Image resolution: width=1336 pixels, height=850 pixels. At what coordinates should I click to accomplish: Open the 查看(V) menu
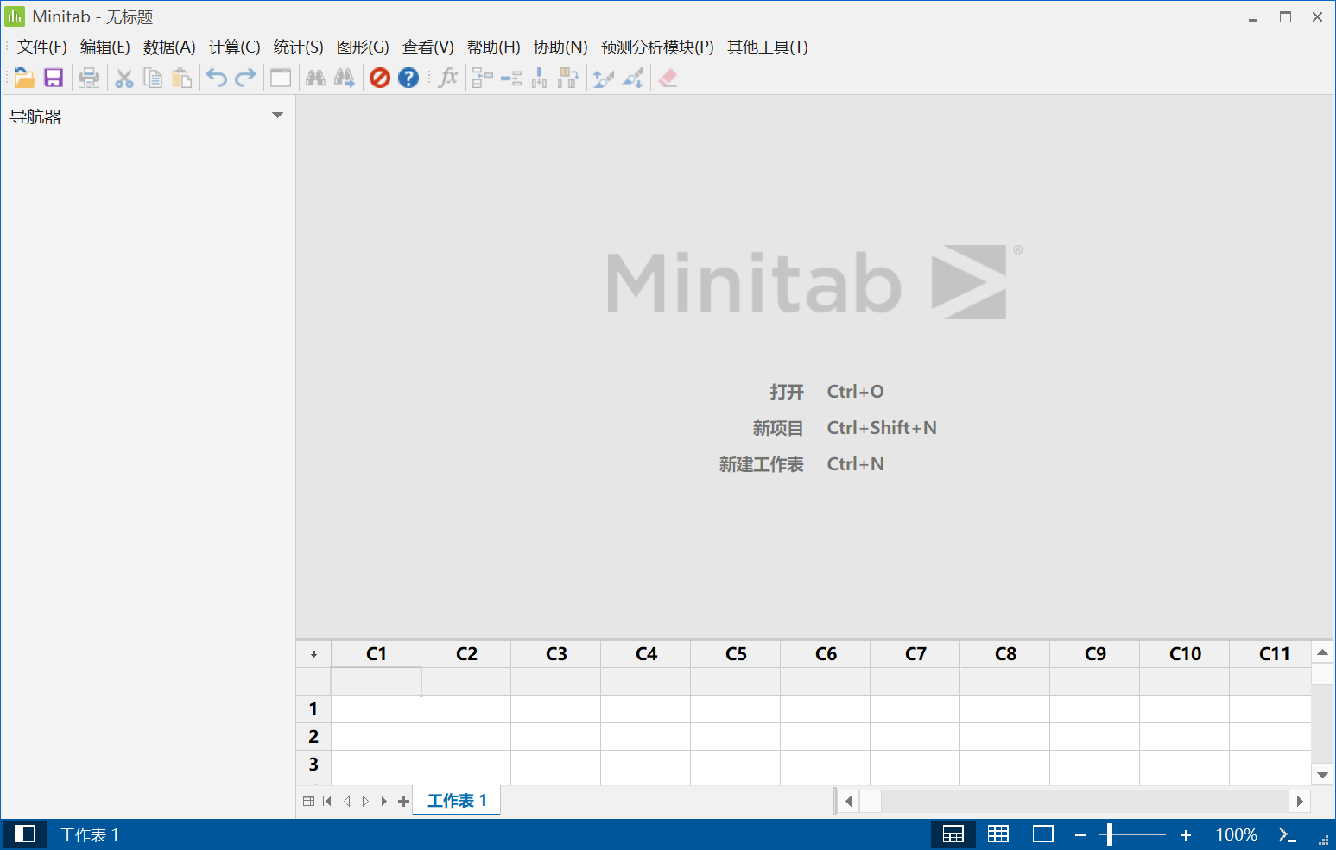[428, 47]
